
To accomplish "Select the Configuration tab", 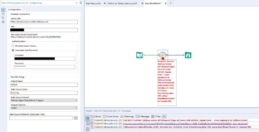I will click(15, 10).
